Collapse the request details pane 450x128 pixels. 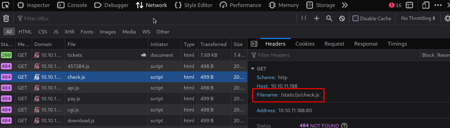click(x=254, y=44)
